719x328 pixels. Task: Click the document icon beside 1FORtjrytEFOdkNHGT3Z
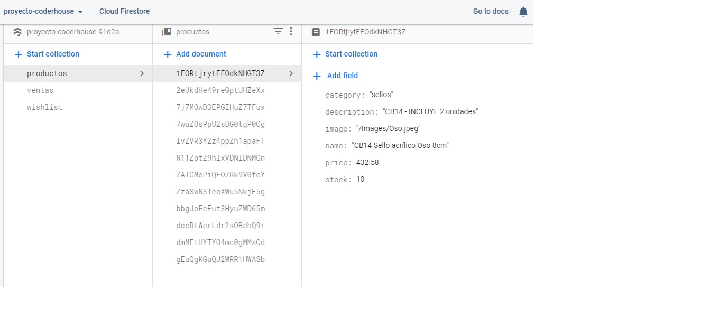click(x=316, y=32)
